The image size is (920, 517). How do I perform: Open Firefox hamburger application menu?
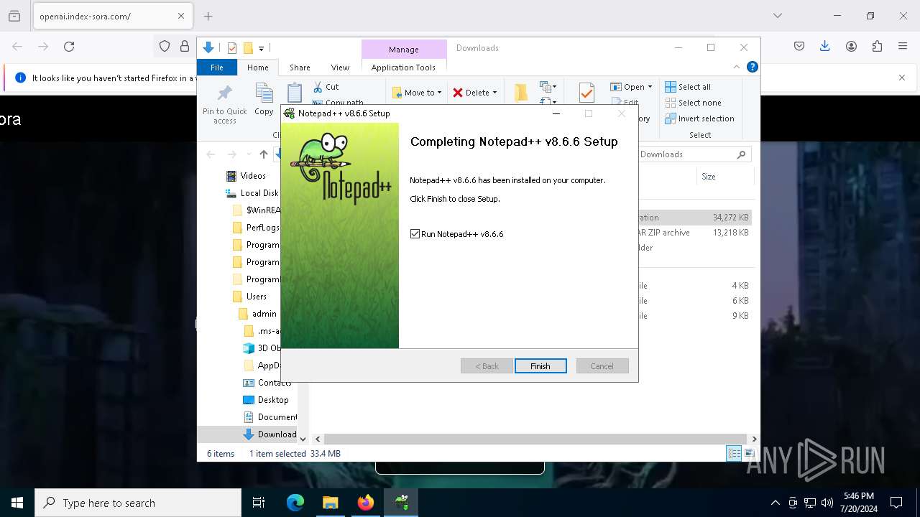pos(903,47)
